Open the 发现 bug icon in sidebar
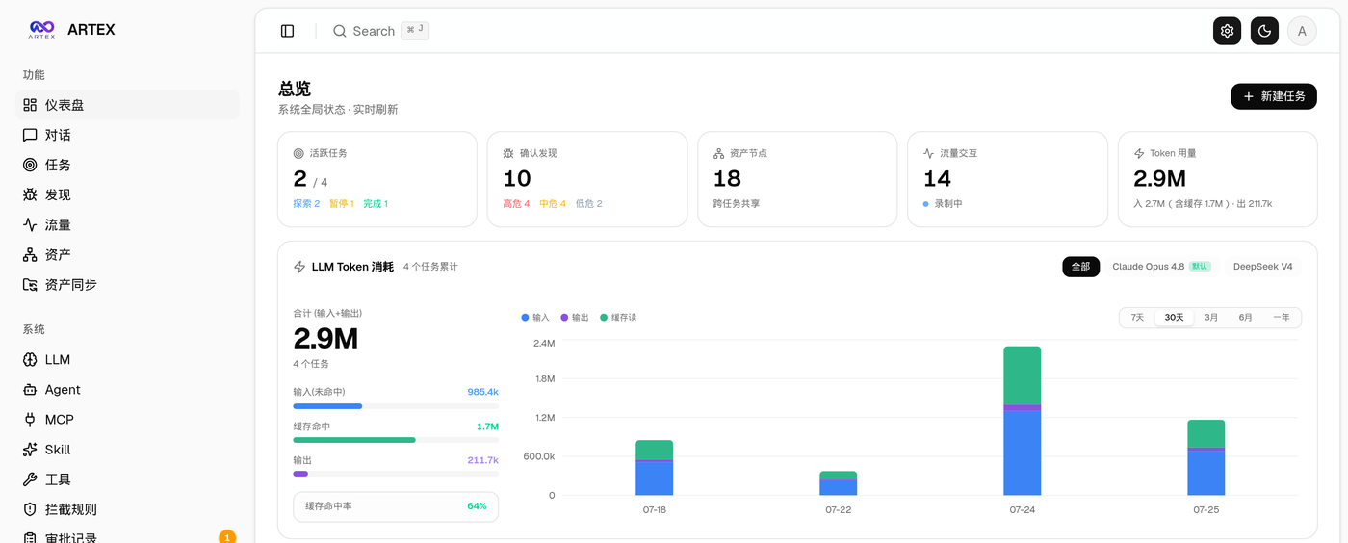This screenshot has height=543, width=1348. 30,194
